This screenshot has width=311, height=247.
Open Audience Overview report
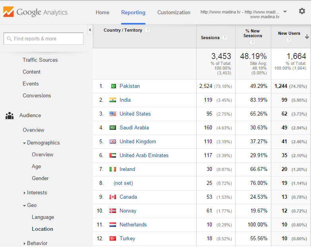33,130
